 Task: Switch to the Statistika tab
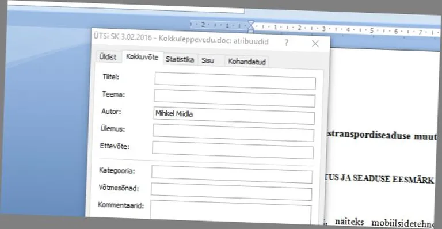tap(180, 59)
